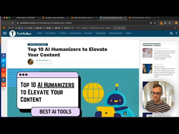Share article on Reddit from sidebar

click(x=4, y=75)
